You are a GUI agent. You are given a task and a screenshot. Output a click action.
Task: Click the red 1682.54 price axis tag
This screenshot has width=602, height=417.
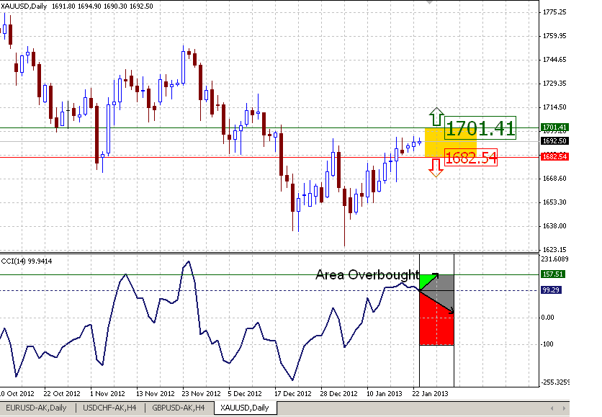click(x=553, y=156)
